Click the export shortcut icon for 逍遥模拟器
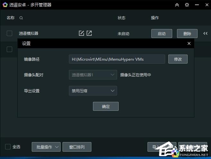The image size is (211, 159). coord(89,33)
